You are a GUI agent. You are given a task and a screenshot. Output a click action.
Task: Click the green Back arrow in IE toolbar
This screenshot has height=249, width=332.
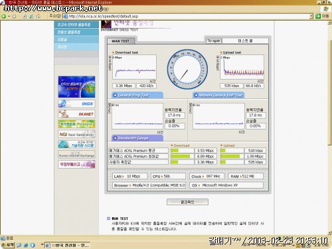3,16
